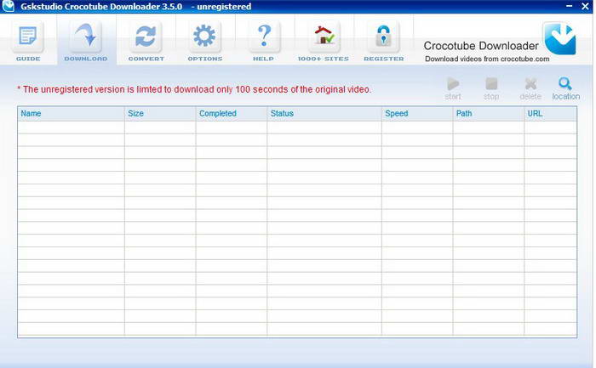Minimize the Crocotube Downloader window

click(x=570, y=6)
